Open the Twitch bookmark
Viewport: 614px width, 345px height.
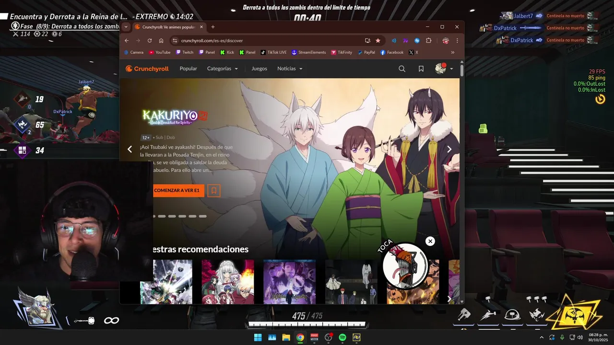coord(185,52)
